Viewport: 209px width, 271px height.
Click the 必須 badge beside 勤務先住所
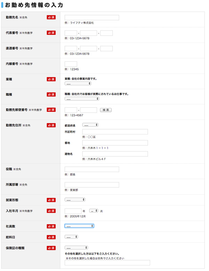click(51, 125)
